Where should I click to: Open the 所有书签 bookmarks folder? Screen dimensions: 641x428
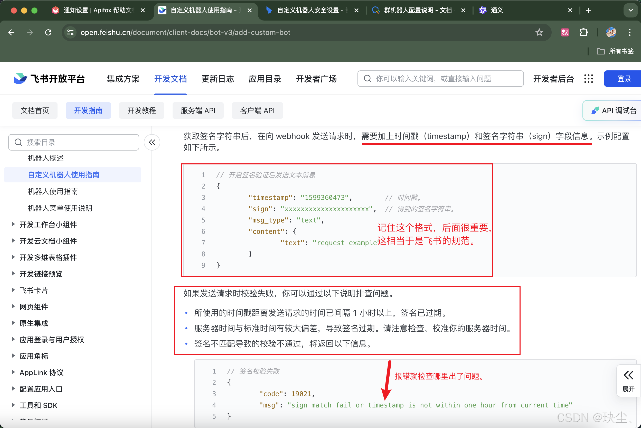615,51
